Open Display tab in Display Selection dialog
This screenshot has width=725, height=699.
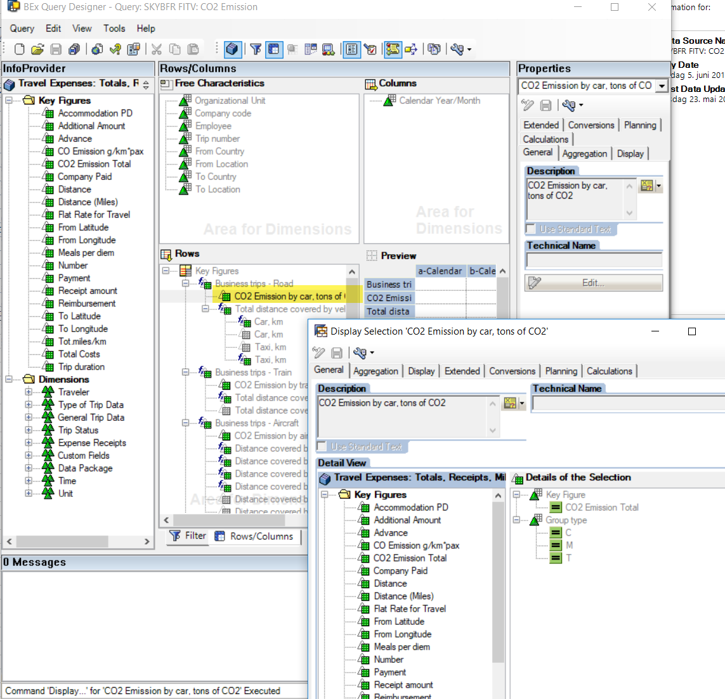pyautogui.click(x=421, y=371)
